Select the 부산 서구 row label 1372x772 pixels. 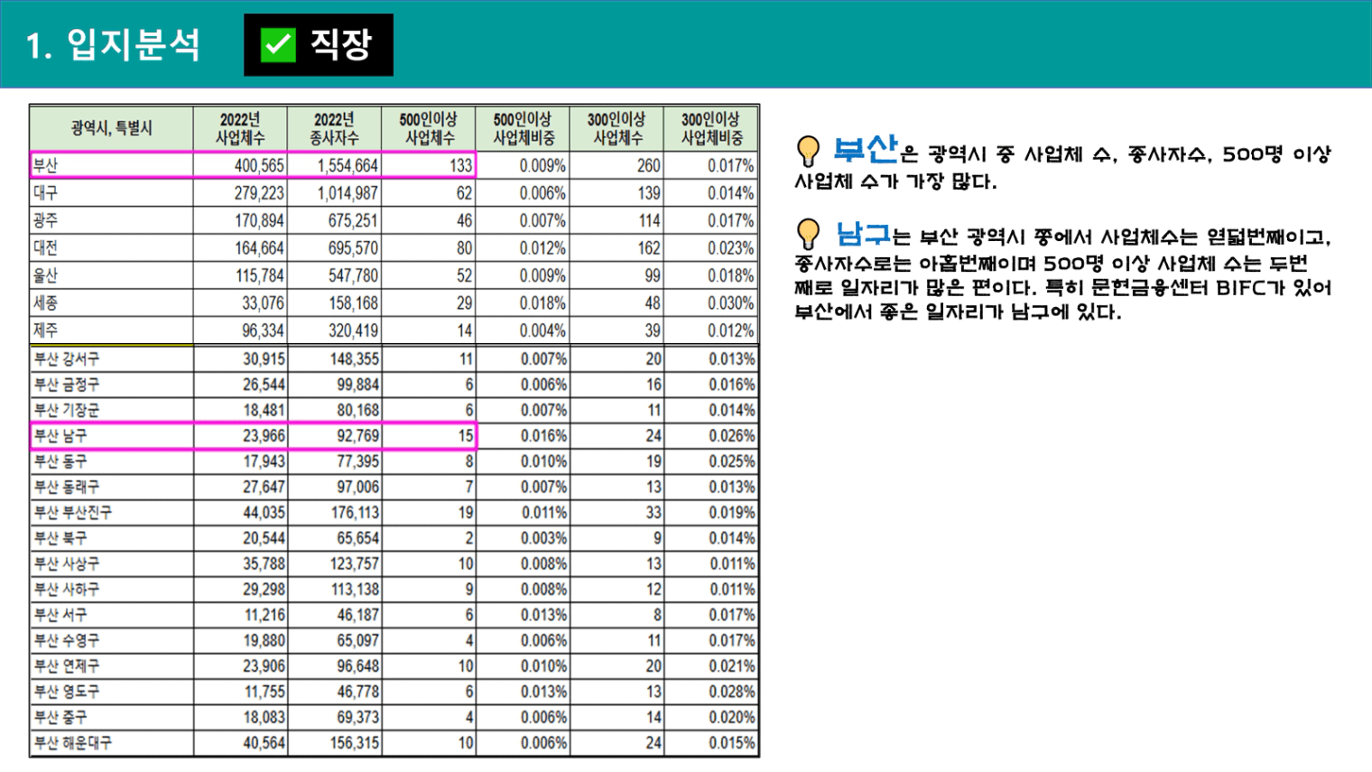click(x=60, y=615)
